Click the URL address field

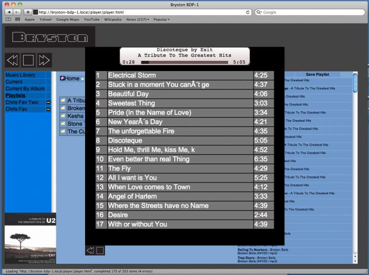[x=142, y=12]
